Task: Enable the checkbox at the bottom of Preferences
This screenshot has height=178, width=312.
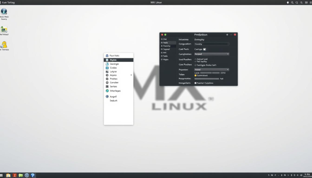Action: [195, 83]
